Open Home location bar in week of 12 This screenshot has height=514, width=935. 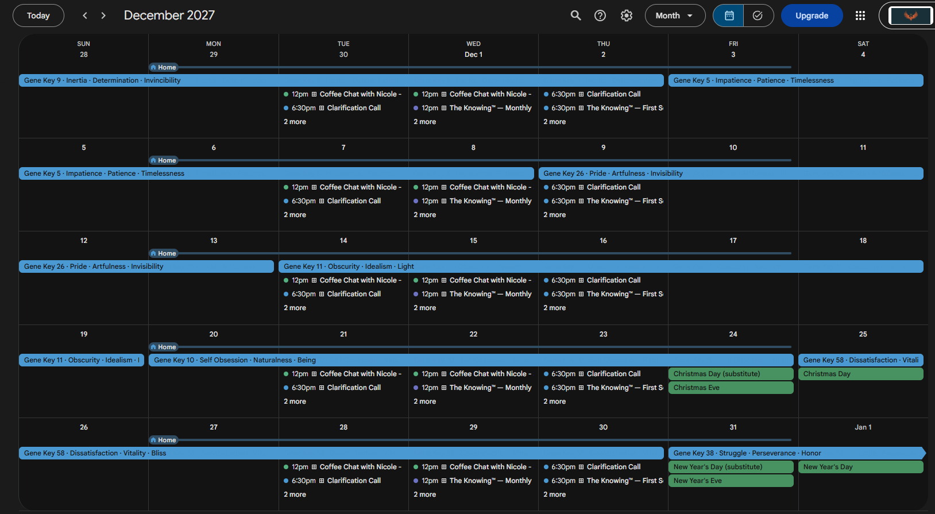click(470, 253)
